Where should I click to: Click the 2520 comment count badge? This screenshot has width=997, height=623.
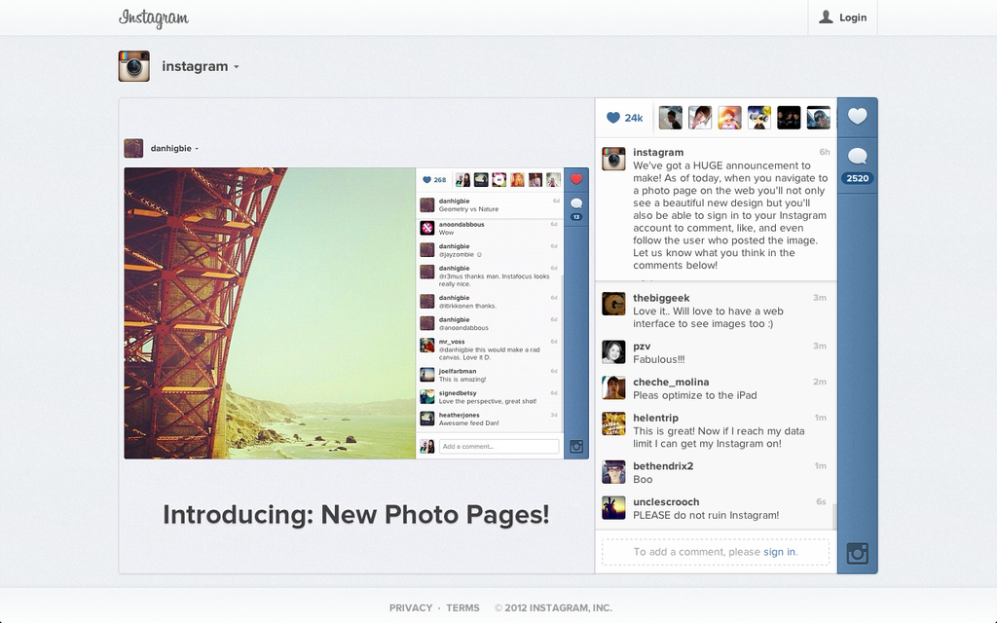[857, 178]
